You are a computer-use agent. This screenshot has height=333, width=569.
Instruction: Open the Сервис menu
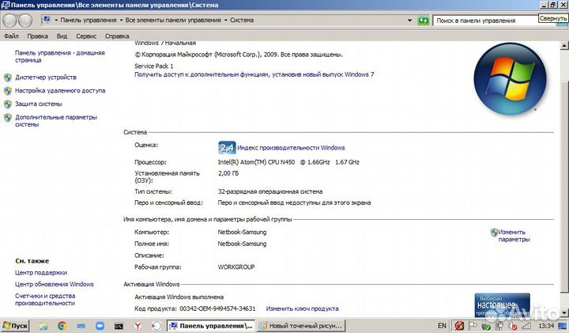[86, 36]
